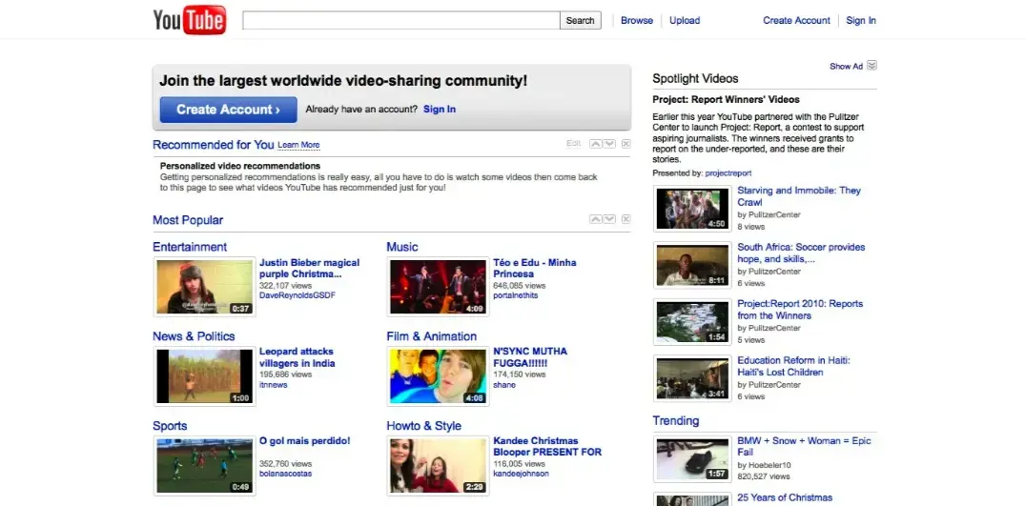Viewport: 1026px width, 506px height.
Task: Open Téo e Edu - Minha Princesa title
Action: [x=535, y=268]
